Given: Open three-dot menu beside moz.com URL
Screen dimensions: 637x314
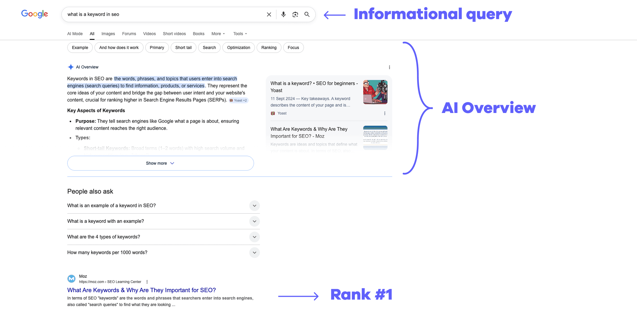Looking at the screenshot, I should pos(147,282).
